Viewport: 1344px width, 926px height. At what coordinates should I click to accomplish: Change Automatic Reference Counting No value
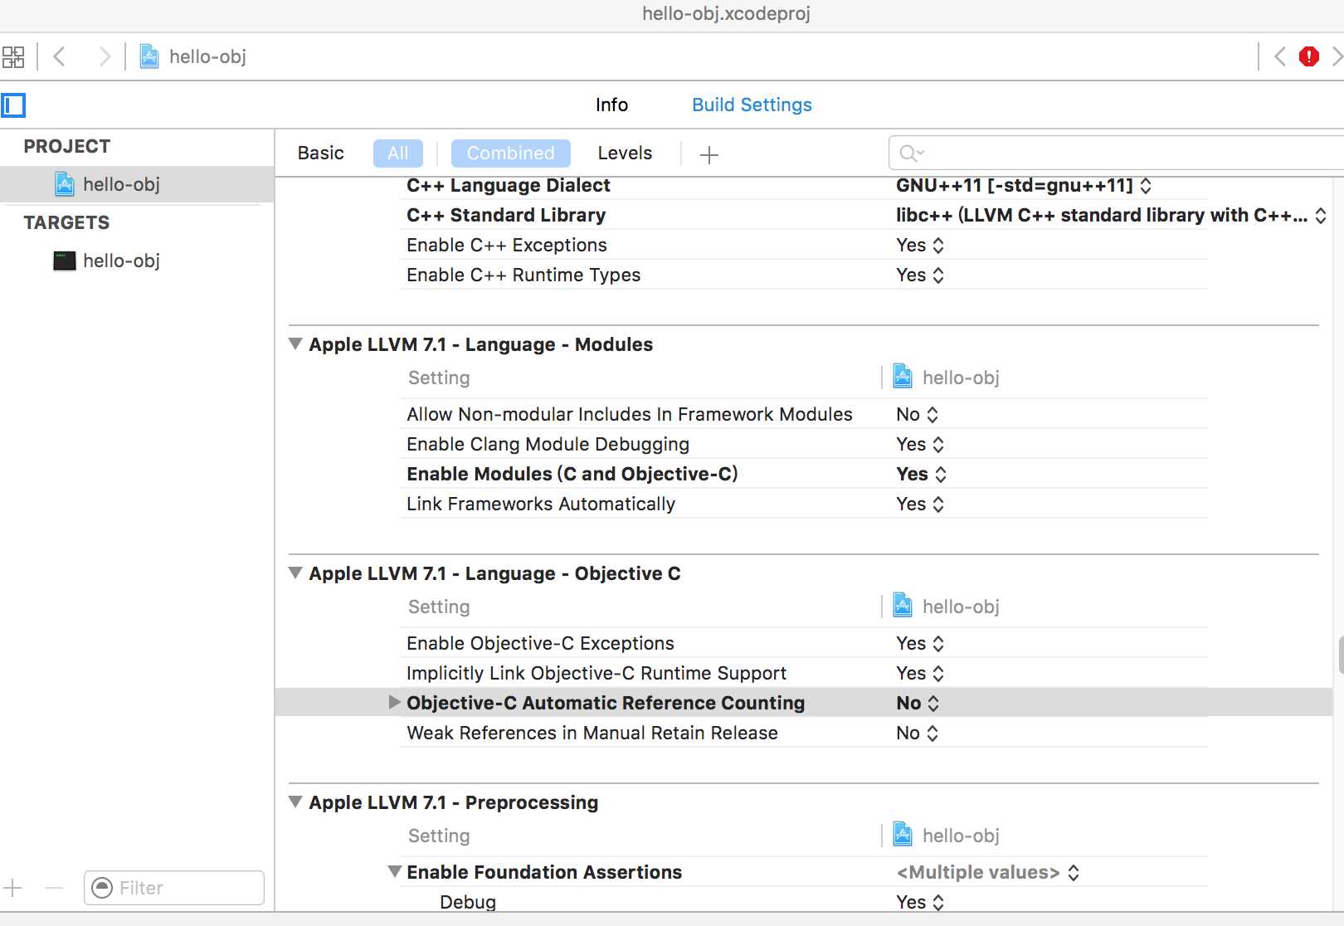918,703
